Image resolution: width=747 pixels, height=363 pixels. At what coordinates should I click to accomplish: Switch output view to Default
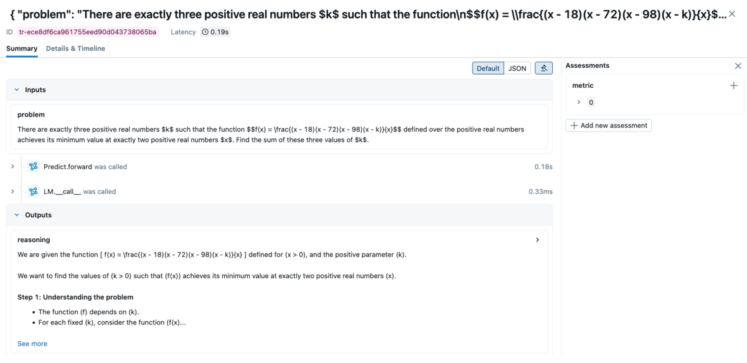pyautogui.click(x=488, y=68)
